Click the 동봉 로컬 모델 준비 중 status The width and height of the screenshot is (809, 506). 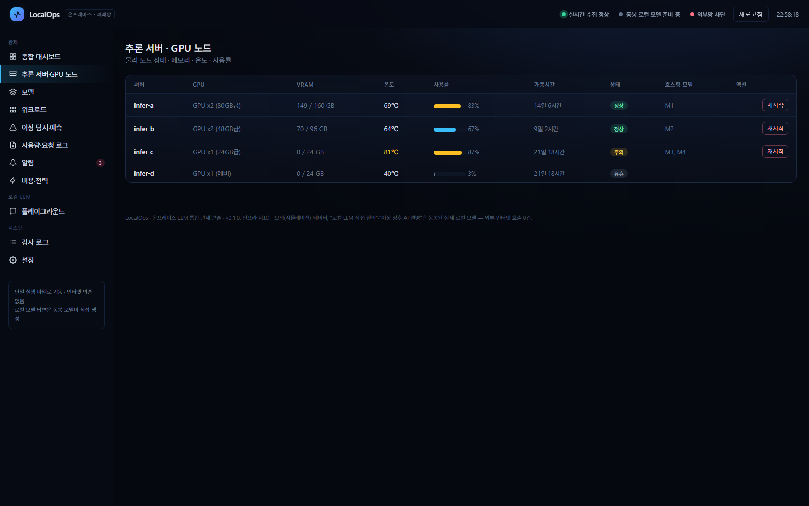click(x=649, y=14)
